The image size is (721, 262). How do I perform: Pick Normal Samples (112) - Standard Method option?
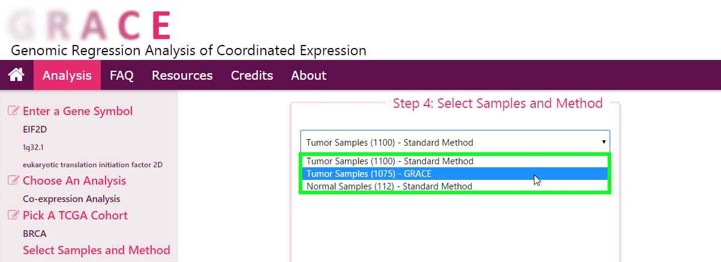pos(389,186)
